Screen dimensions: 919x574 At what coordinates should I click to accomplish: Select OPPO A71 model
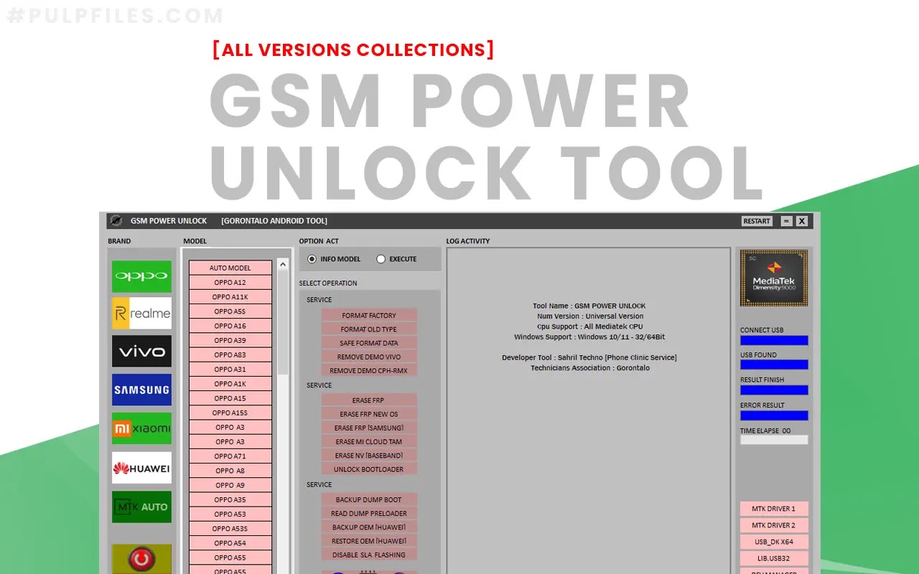230,456
